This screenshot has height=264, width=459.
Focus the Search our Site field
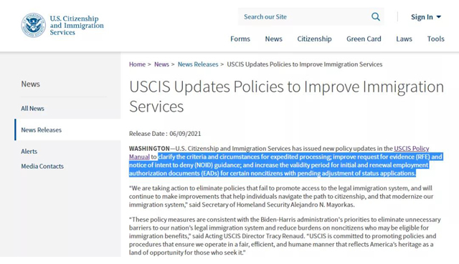click(304, 16)
